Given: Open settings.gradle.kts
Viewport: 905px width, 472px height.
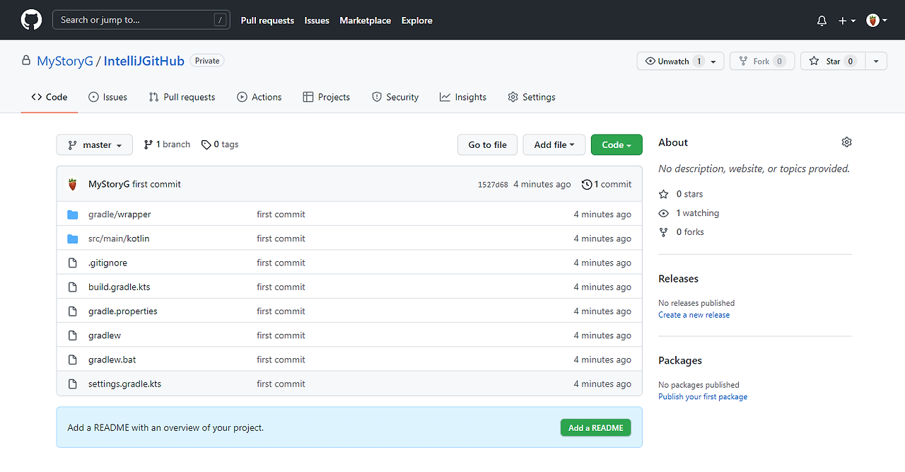Looking at the screenshot, I should coord(124,384).
